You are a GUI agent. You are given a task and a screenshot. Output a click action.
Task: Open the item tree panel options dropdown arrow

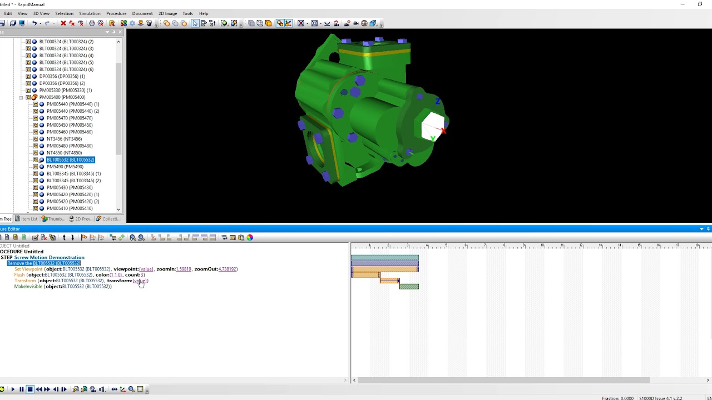pyautogui.click(x=107, y=32)
